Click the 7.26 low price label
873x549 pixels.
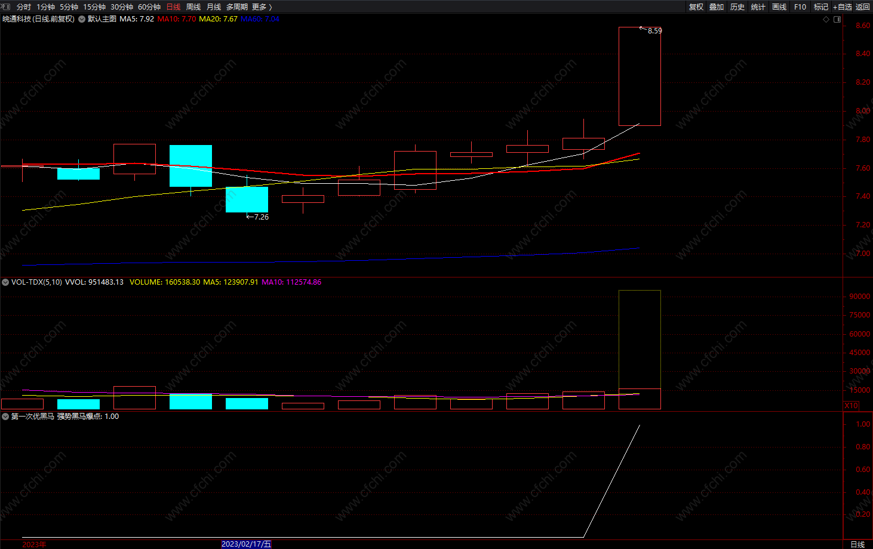coord(262,217)
